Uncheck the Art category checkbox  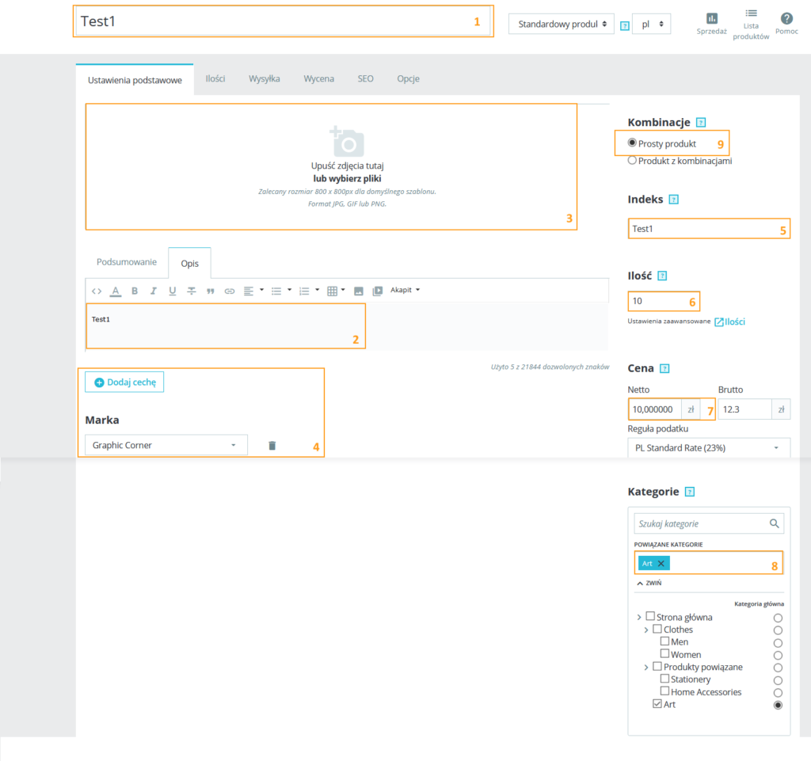pos(657,704)
